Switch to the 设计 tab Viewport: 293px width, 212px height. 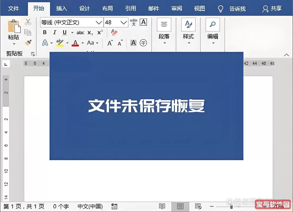(x=85, y=8)
